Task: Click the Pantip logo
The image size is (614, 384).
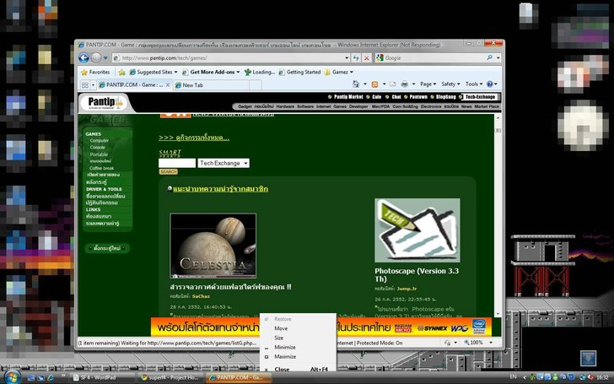Action: coord(105,103)
